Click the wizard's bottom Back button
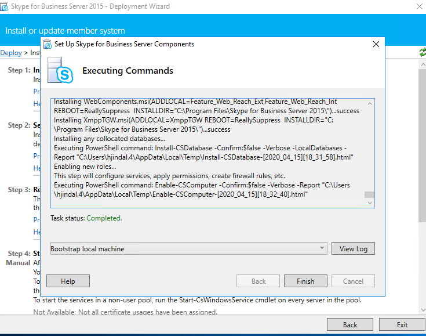Image resolution: width=426 pixels, height=336 pixels. (x=349, y=324)
